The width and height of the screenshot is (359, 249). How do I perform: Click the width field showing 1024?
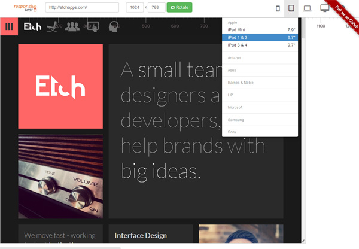coord(135,7)
